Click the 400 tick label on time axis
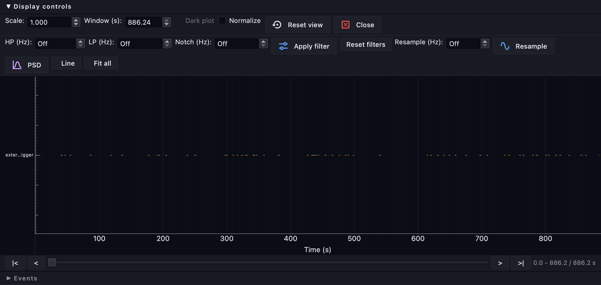The image size is (601, 285). pos(291,238)
